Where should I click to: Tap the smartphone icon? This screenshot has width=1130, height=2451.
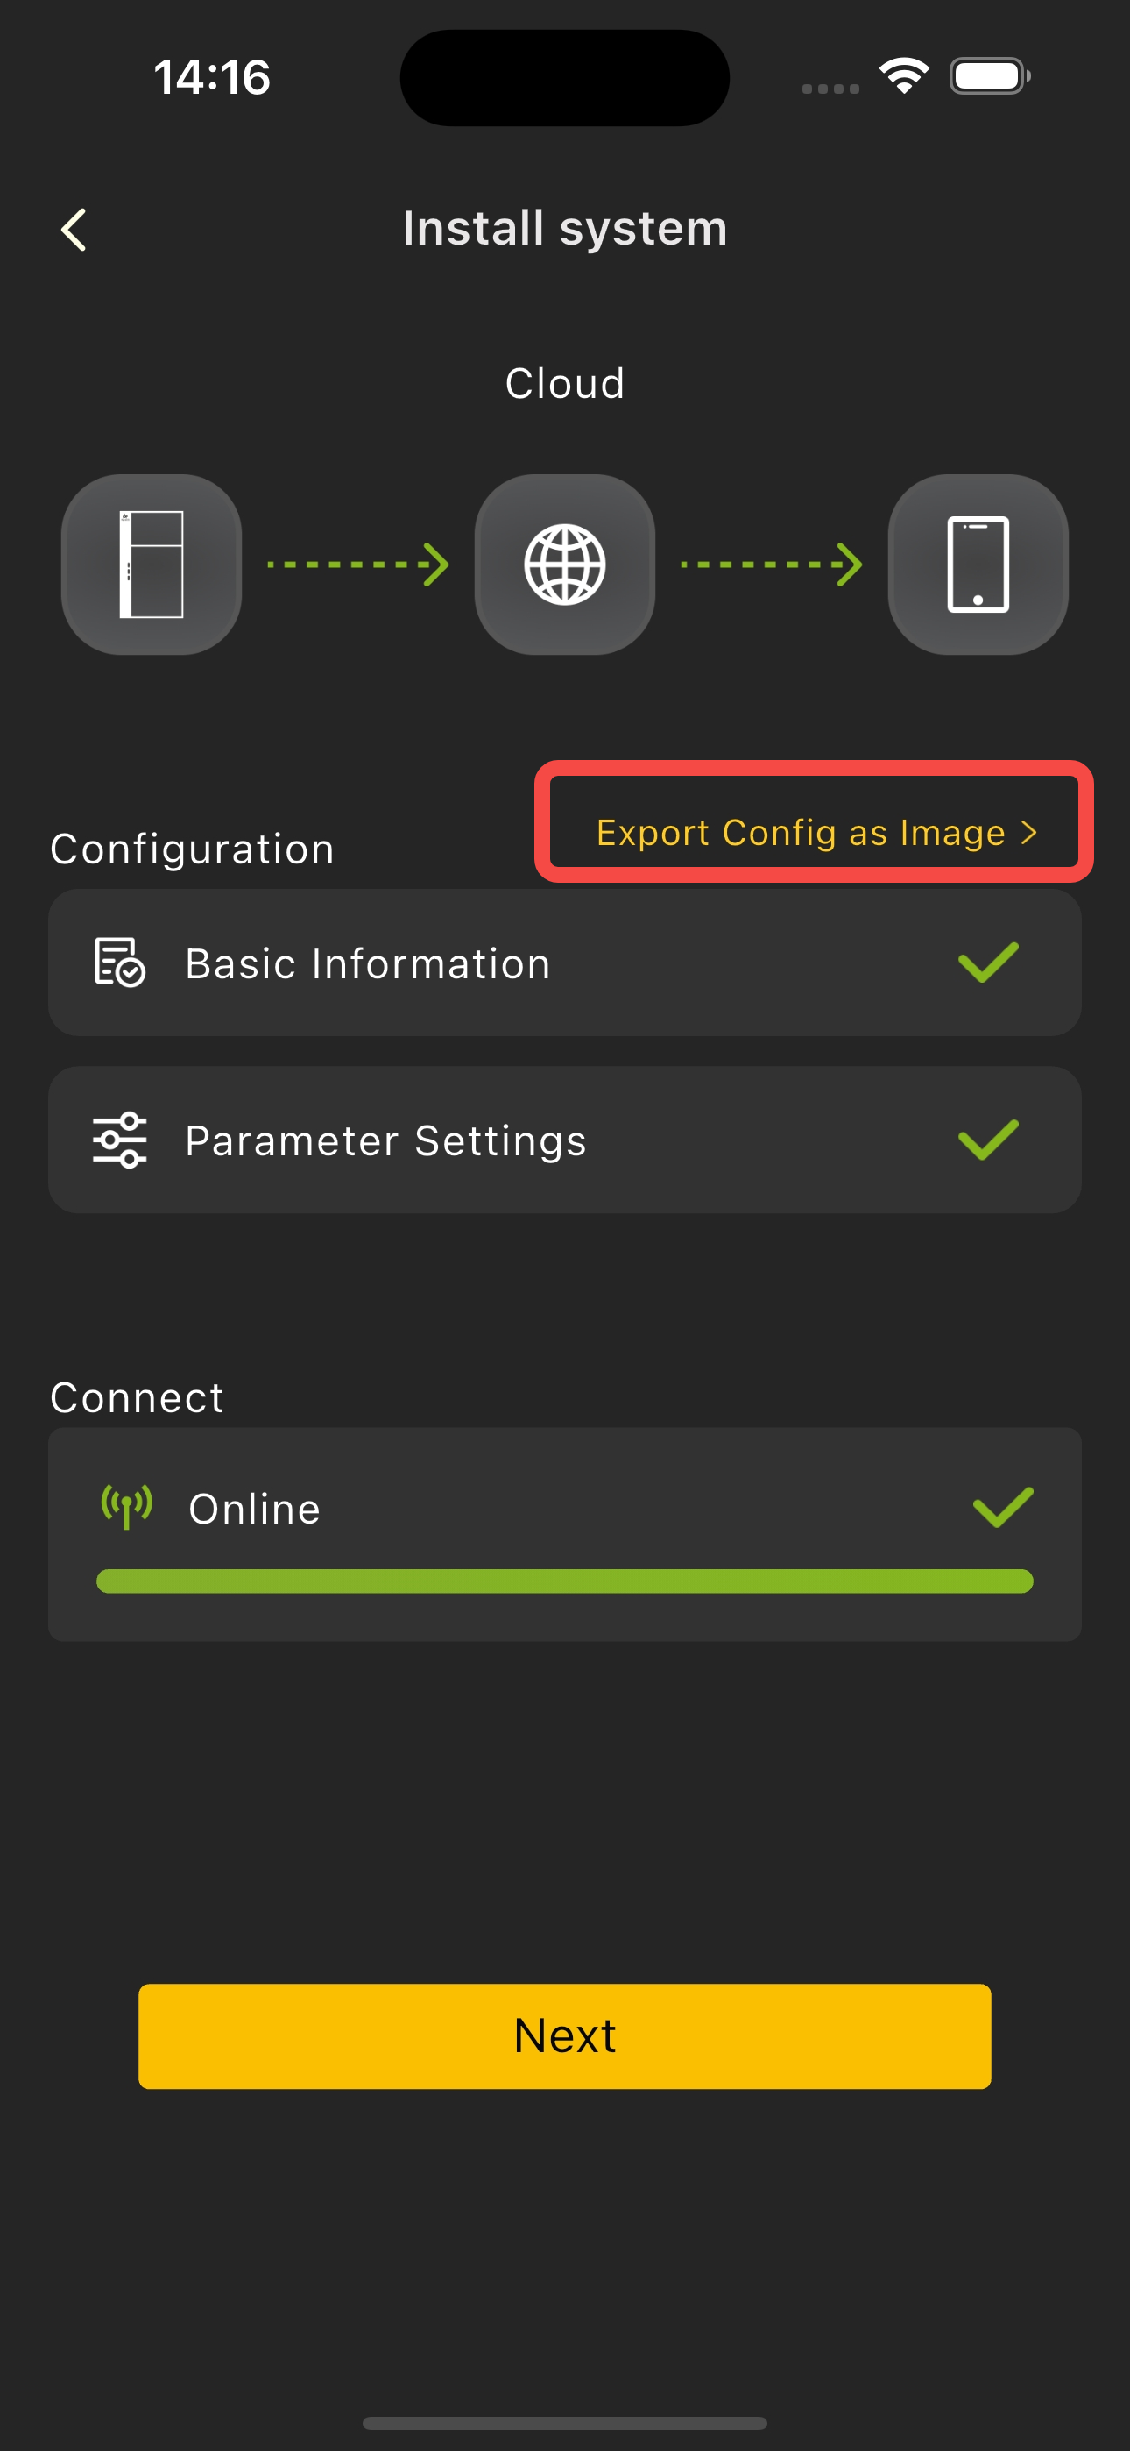(978, 565)
